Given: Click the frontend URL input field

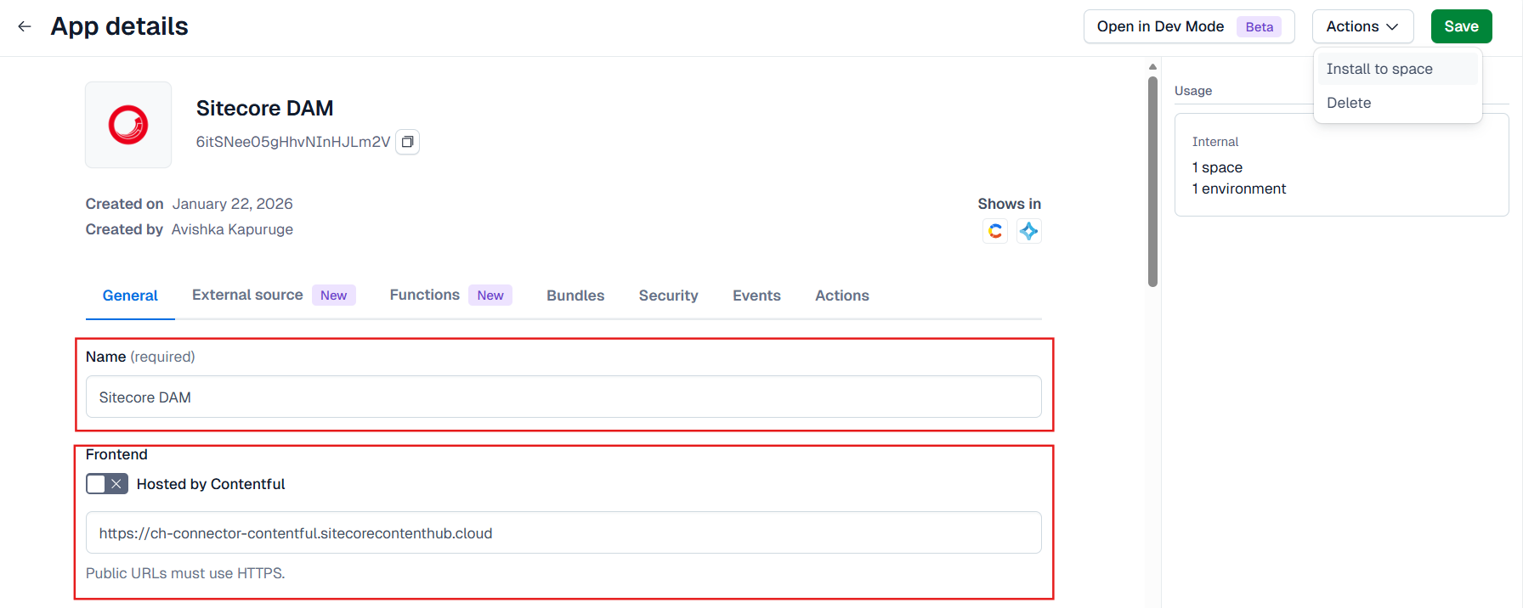Looking at the screenshot, I should click(x=563, y=532).
